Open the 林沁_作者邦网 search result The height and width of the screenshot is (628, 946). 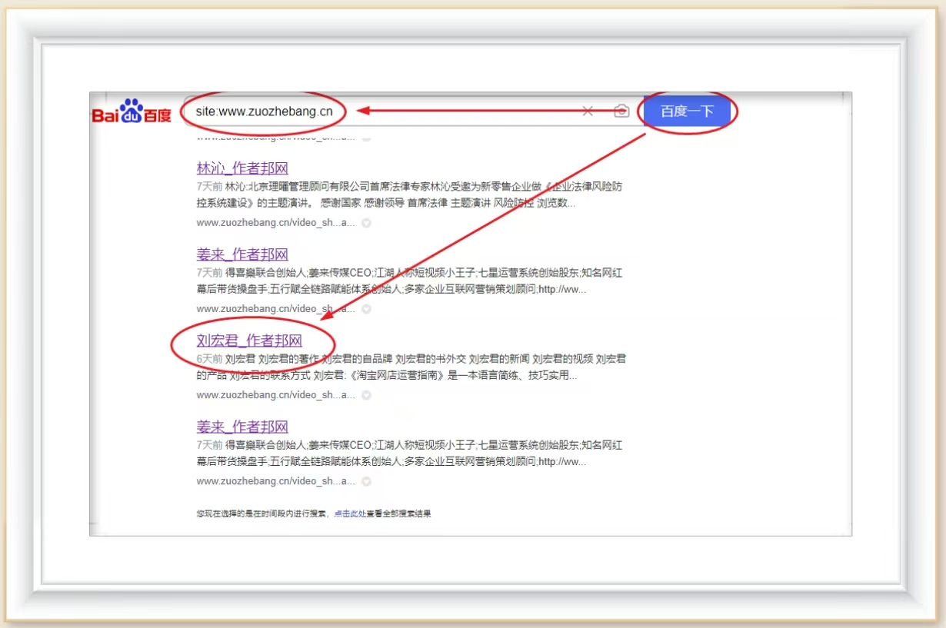pyautogui.click(x=242, y=168)
